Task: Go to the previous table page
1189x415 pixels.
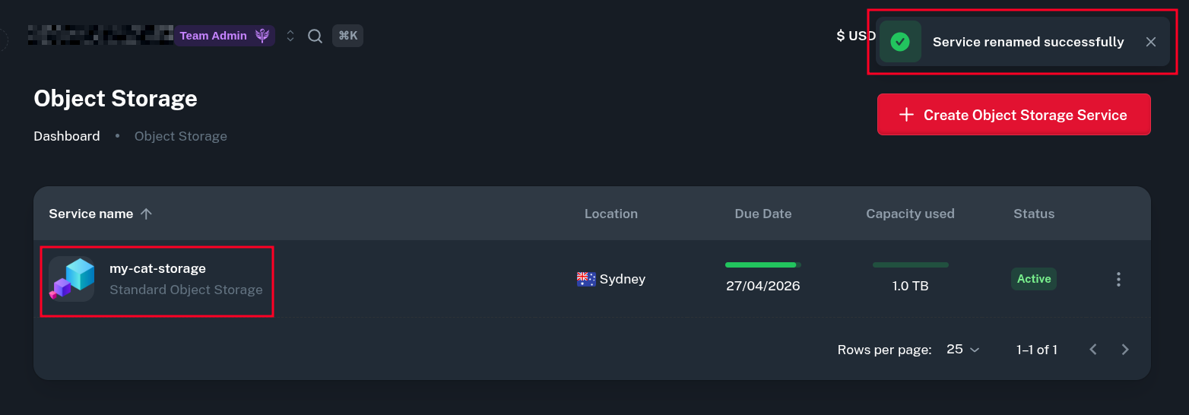Action: pos(1093,350)
